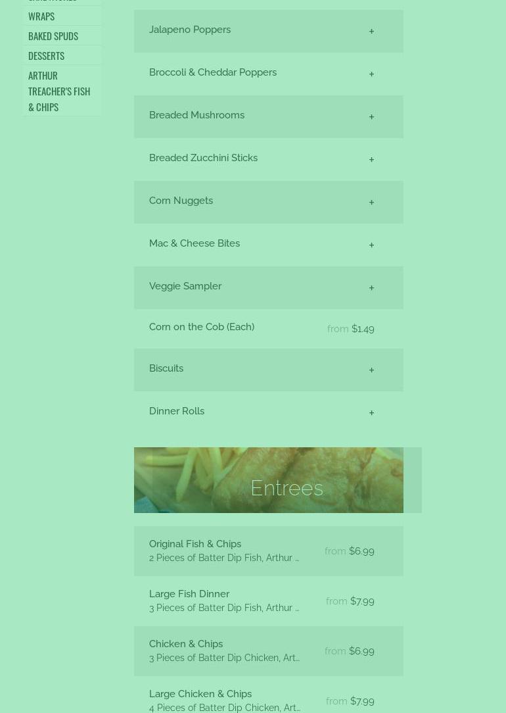Image resolution: width=506 pixels, height=713 pixels.
Task: Click plus icon beside Broccoli & Cheddar Poppers
Action: pyautogui.click(x=371, y=74)
